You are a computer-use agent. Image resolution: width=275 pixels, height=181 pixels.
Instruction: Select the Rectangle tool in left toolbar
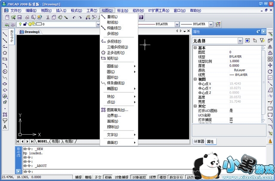tap(5, 59)
